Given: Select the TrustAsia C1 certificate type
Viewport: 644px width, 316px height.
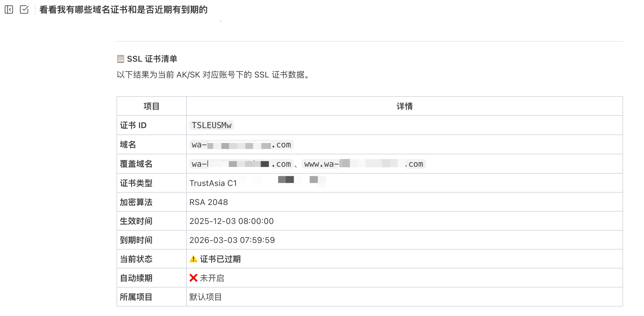Looking at the screenshot, I should click(213, 183).
